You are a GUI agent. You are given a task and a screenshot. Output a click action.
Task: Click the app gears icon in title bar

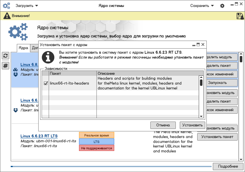pyautogui.click(x=7, y=5)
